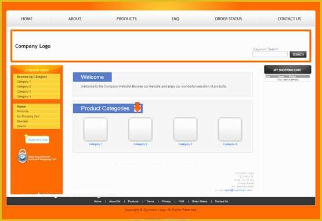Click the cart empty message text
This screenshot has height=221, width=322.
point(288,80)
